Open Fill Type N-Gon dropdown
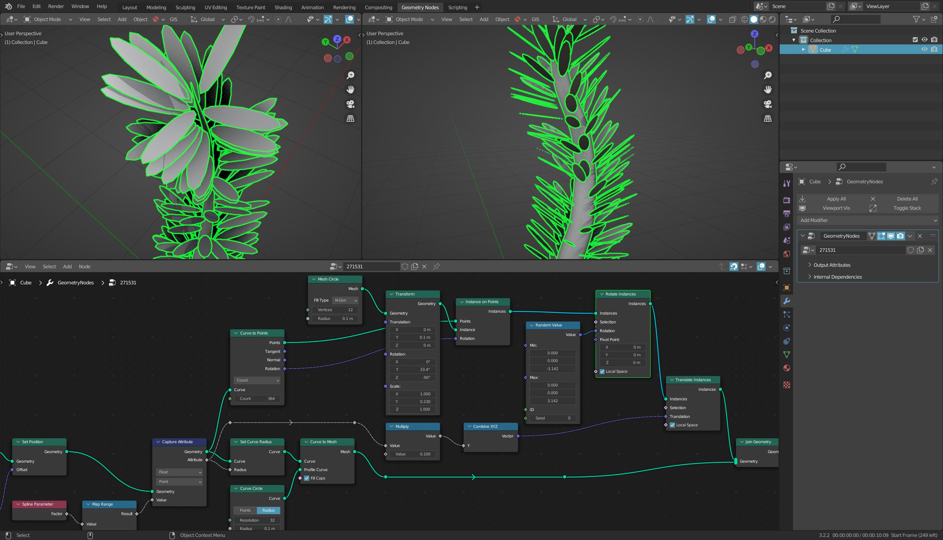 click(345, 300)
